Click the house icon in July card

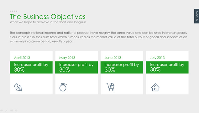155,87
